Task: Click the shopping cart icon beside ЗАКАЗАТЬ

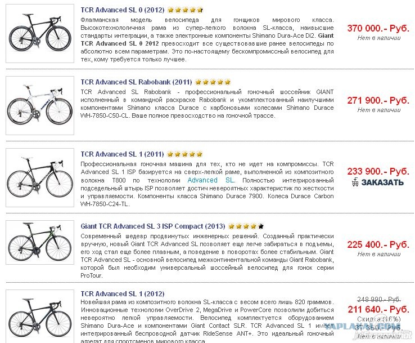Action: [x=355, y=182]
